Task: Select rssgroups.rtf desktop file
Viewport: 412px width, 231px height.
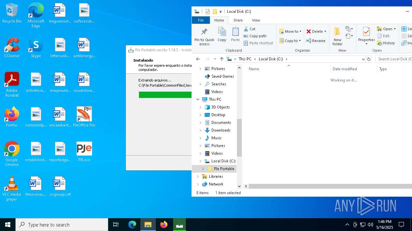Action: (x=60, y=186)
